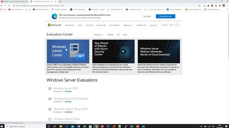The height and width of the screenshot is (128, 229).
Task: Open Office 365 in the top navigation
Action: (x=89, y=25)
